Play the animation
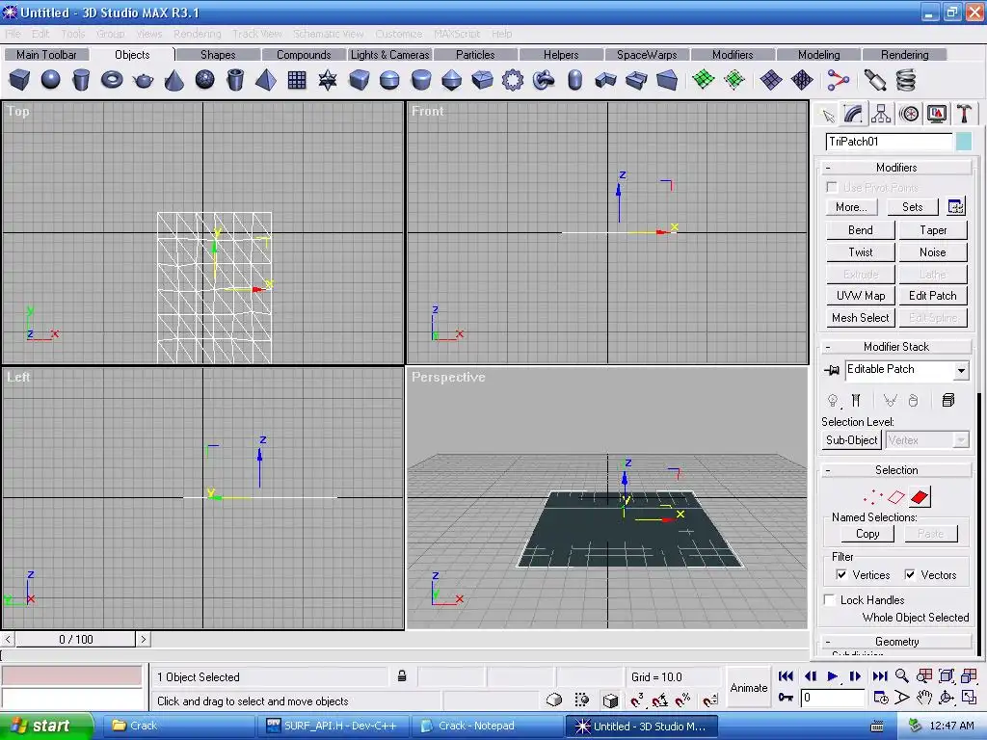 coord(832,676)
